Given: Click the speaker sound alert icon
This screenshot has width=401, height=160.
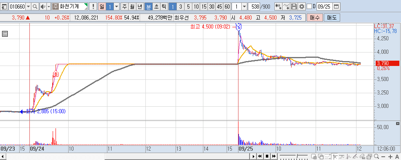Looking at the screenshot, I should click(43, 7).
